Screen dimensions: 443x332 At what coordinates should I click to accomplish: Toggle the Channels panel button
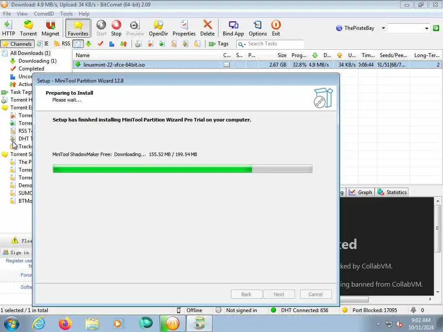click(17, 44)
